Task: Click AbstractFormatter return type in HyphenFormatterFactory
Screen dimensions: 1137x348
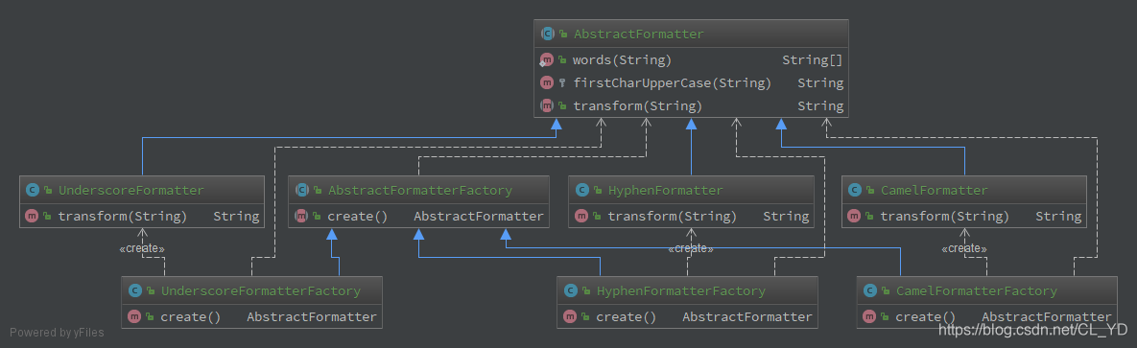Action: tap(747, 316)
